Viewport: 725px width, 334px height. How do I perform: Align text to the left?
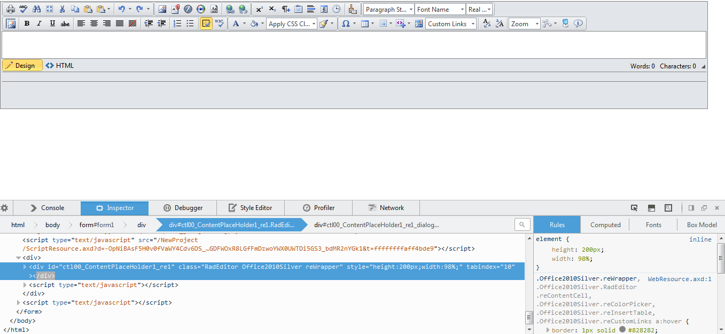point(81,24)
